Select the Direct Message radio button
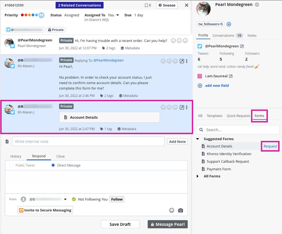 [x=53, y=165]
